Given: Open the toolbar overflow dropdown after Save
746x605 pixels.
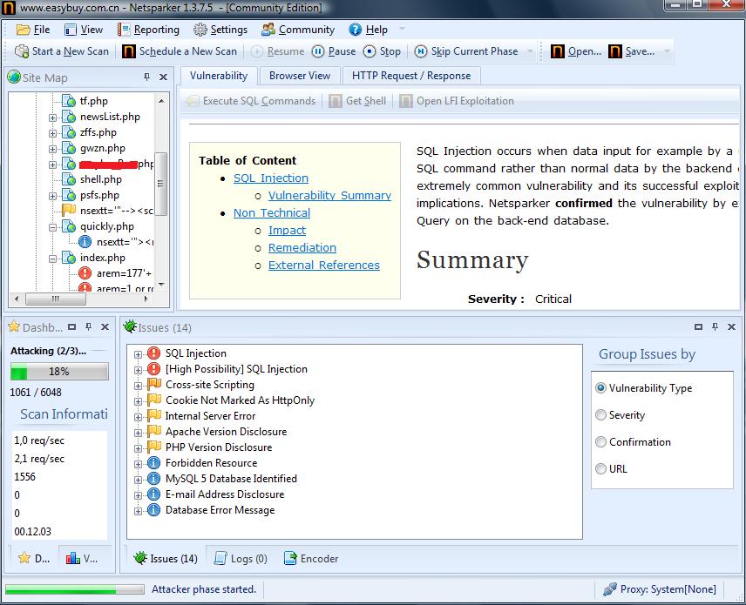Looking at the screenshot, I should (667, 51).
